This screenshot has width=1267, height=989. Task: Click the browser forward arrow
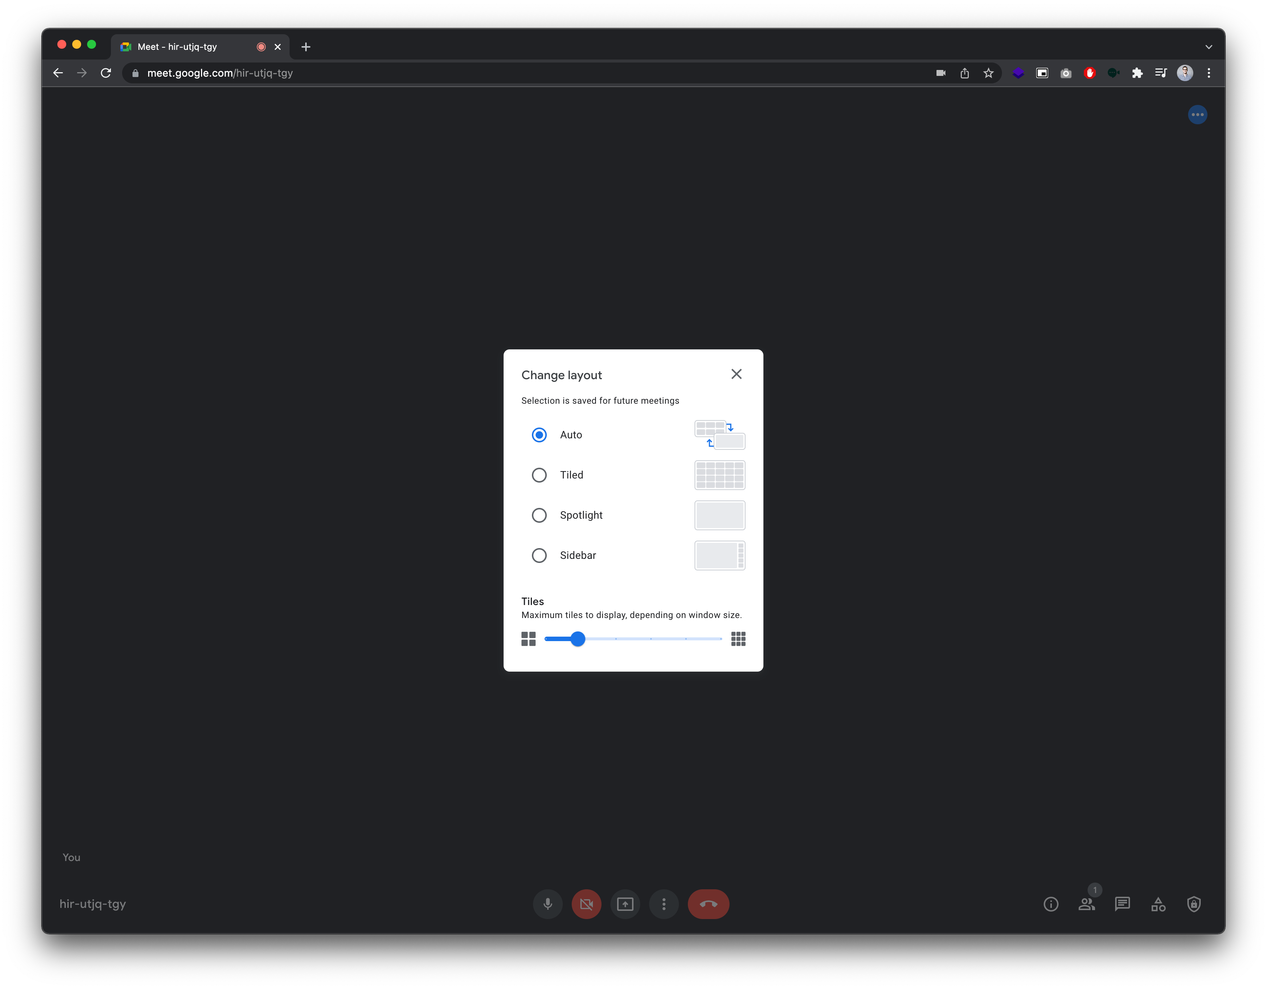pyautogui.click(x=82, y=73)
